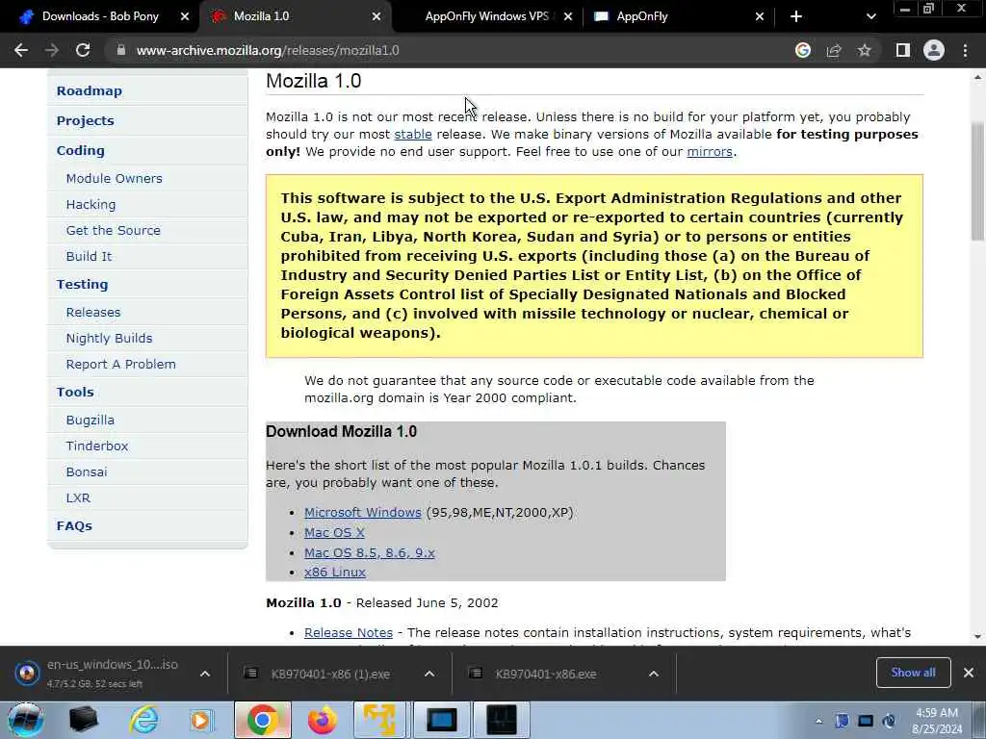Open Windows Media Player taskbar icon
The image size is (986, 739).
pyautogui.click(x=201, y=720)
